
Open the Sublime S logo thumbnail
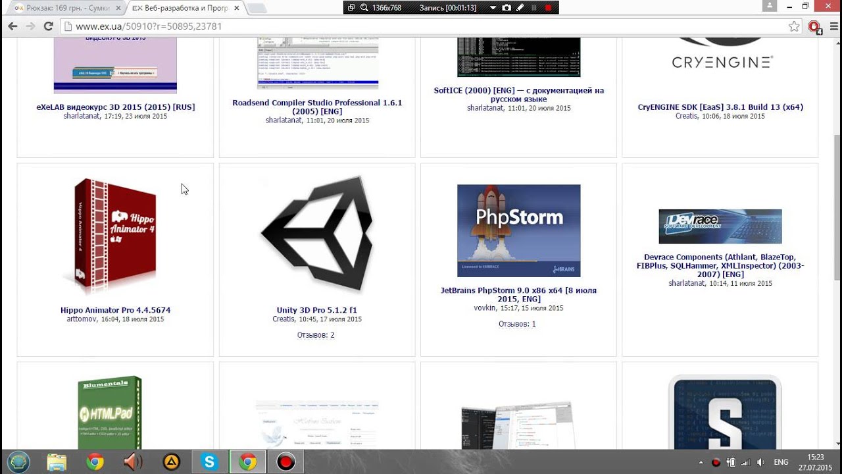pos(724,412)
